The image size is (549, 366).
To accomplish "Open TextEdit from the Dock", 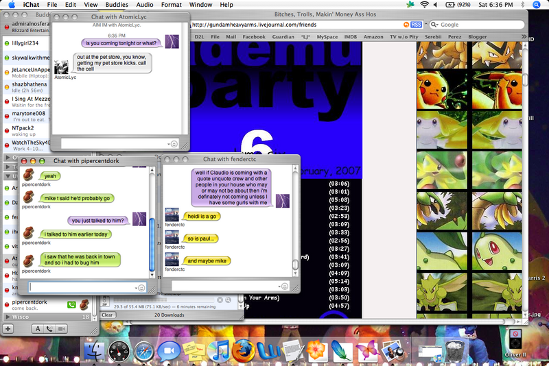I will coord(293,351).
